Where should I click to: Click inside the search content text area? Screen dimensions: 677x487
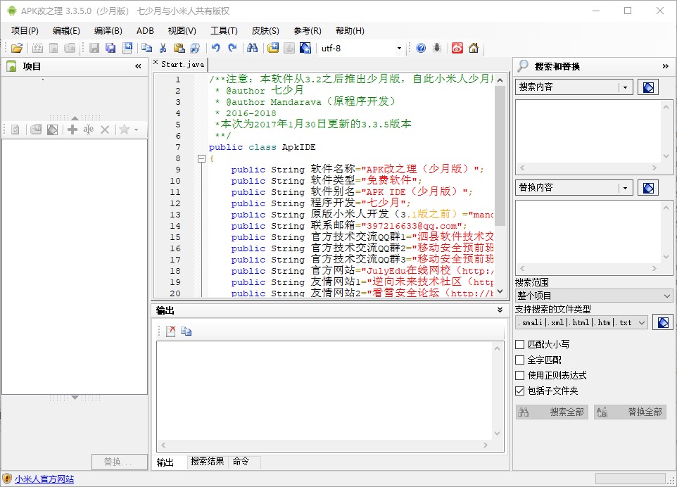(589, 131)
